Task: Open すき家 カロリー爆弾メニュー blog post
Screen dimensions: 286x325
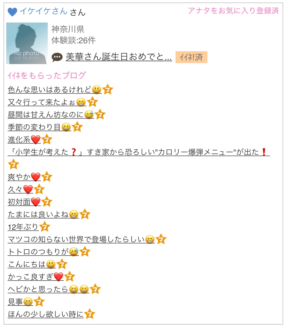Action: tap(139, 152)
